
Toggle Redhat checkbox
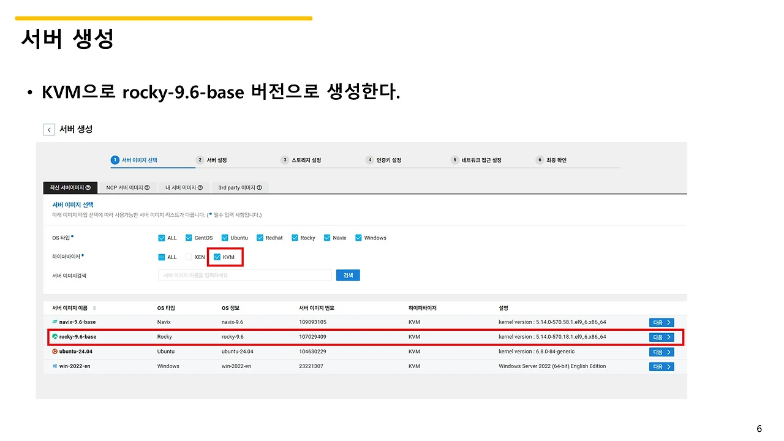point(260,238)
